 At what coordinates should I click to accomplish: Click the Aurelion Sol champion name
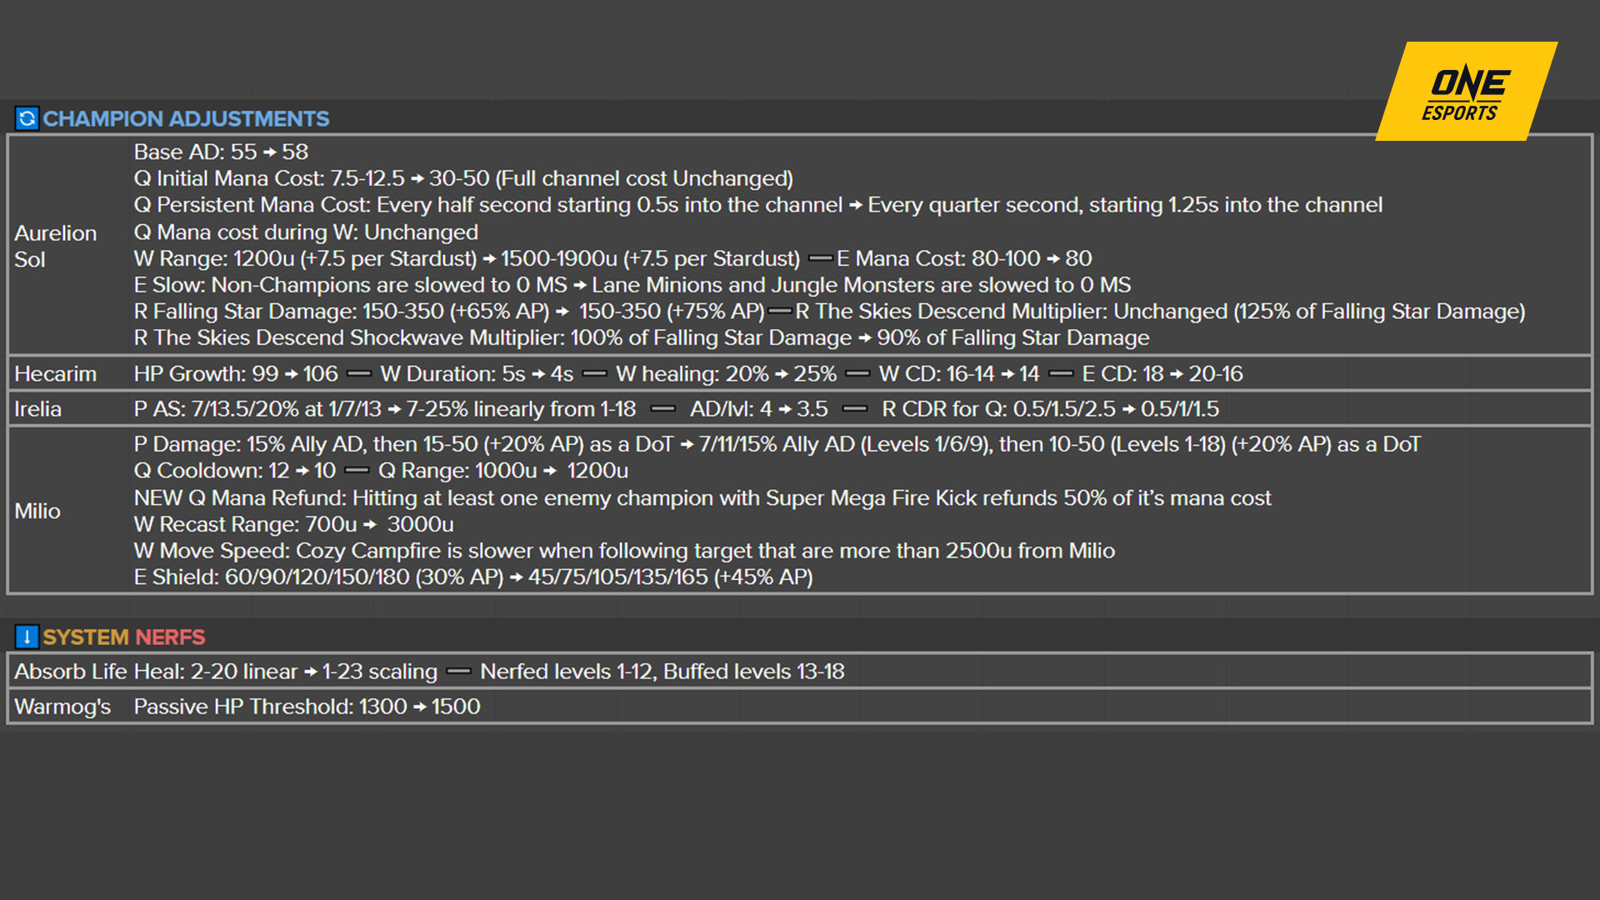click(55, 246)
